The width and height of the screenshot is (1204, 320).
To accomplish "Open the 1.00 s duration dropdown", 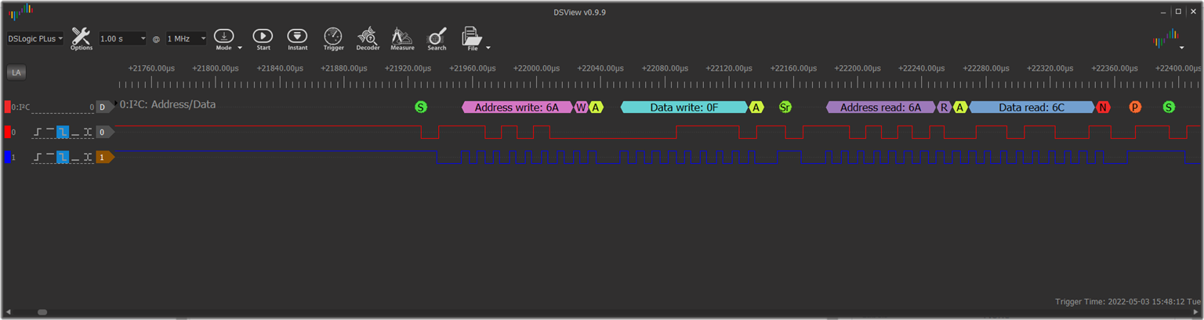I will tap(123, 38).
